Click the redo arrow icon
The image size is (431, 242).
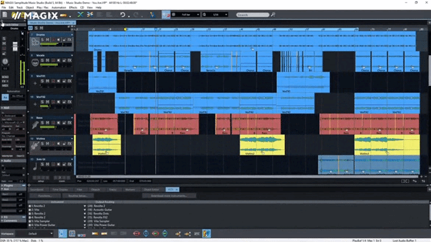click(136, 15)
